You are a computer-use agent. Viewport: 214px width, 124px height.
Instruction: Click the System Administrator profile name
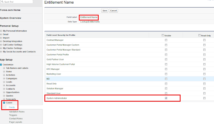[57, 98]
